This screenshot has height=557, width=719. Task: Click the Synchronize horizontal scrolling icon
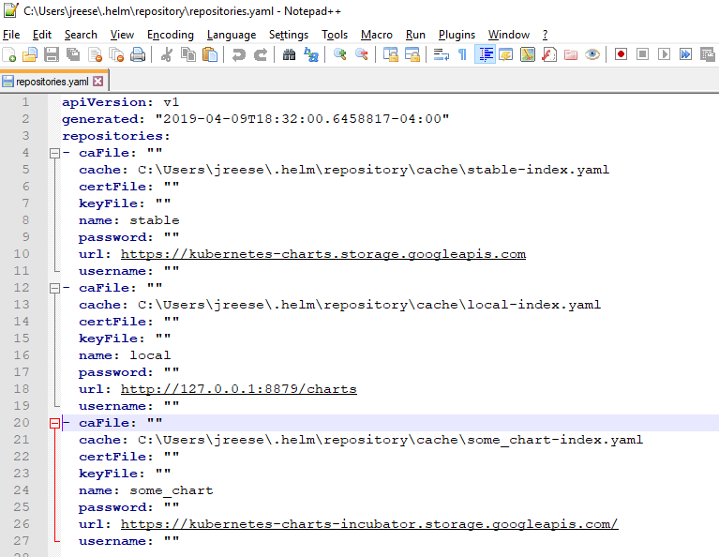coord(412,54)
